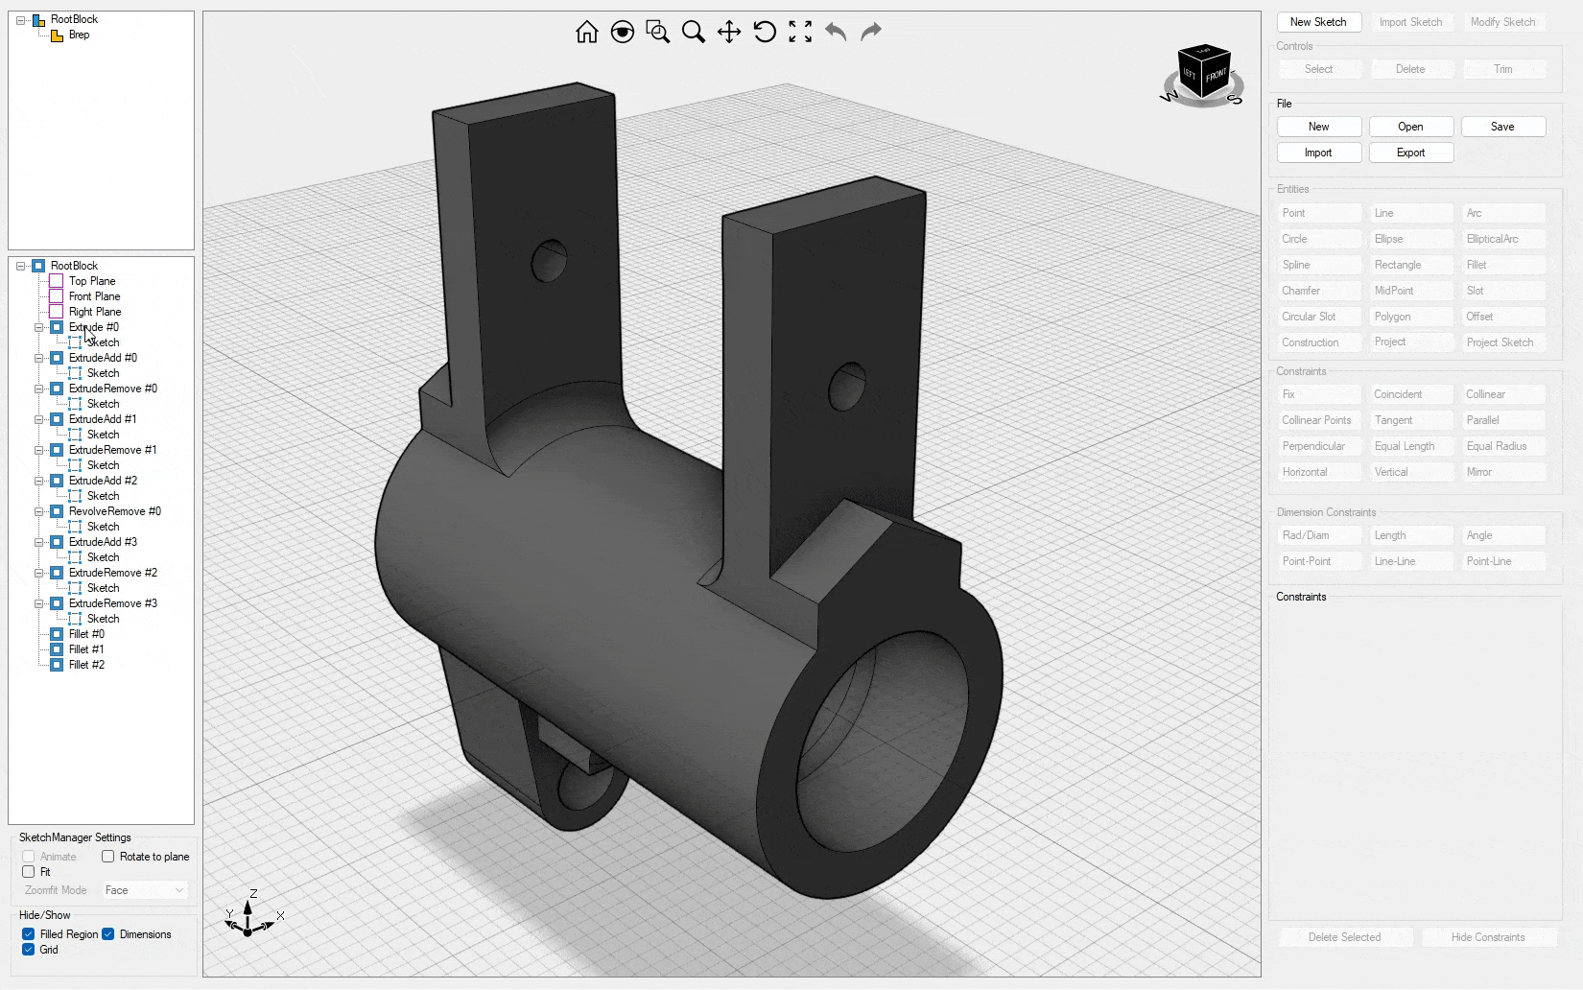Click the rotate view icon
Image resolution: width=1583 pixels, height=990 pixels.
point(765,32)
